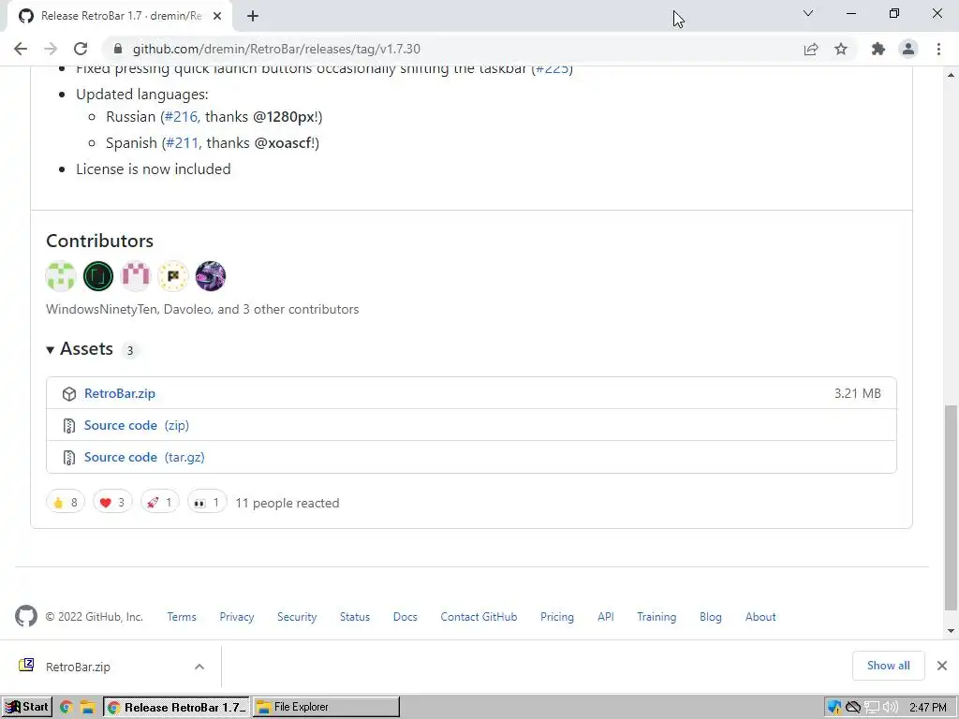Download RetroBar.zip asset

120,394
